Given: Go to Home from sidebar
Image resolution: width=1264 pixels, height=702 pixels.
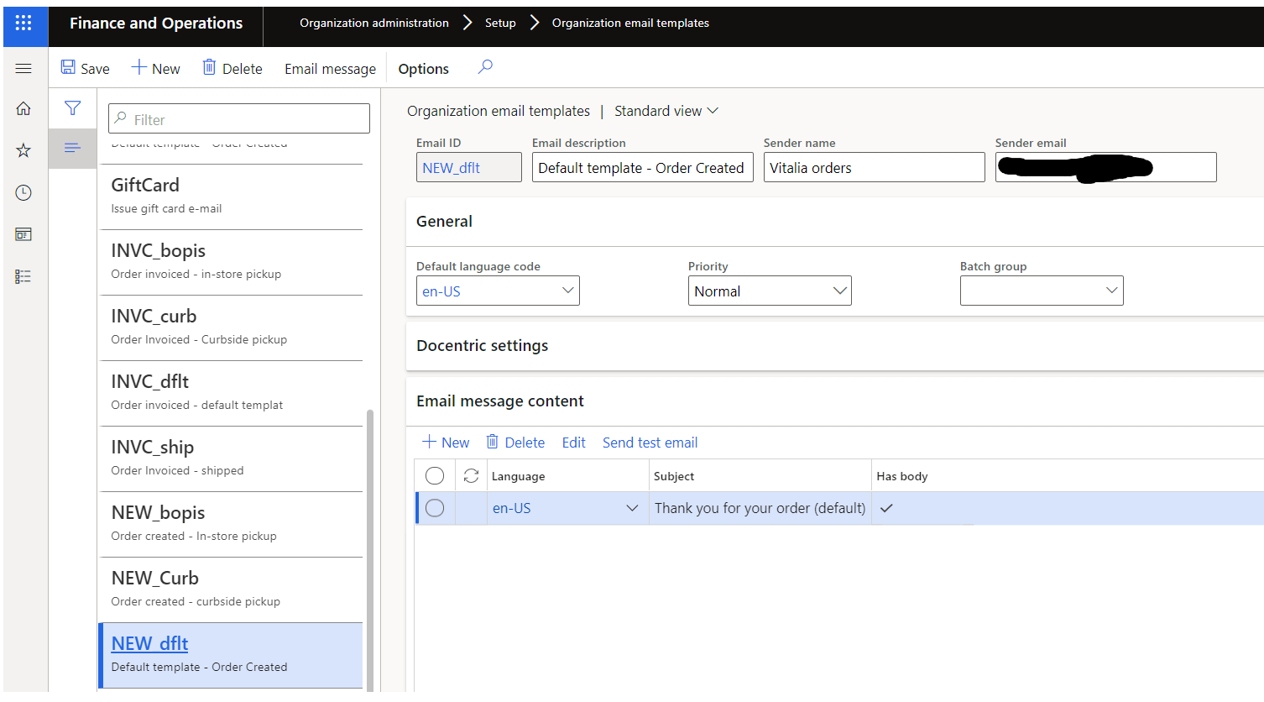Looking at the screenshot, I should tap(24, 108).
